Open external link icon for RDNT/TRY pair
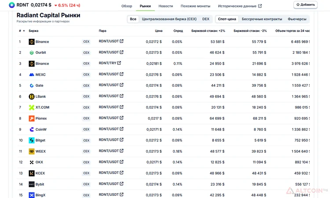The height and width of the screenshot is (198, 330). tap(119, 63)
